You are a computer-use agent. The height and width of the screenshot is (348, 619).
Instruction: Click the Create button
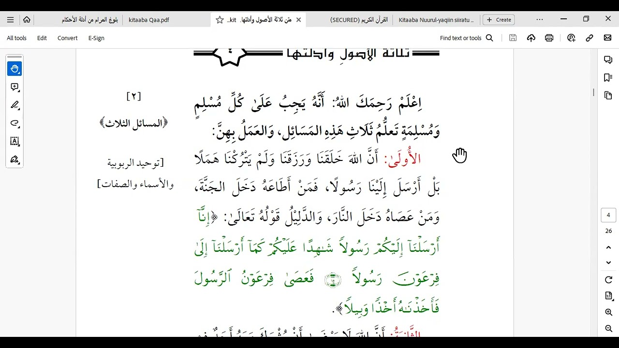499,20
